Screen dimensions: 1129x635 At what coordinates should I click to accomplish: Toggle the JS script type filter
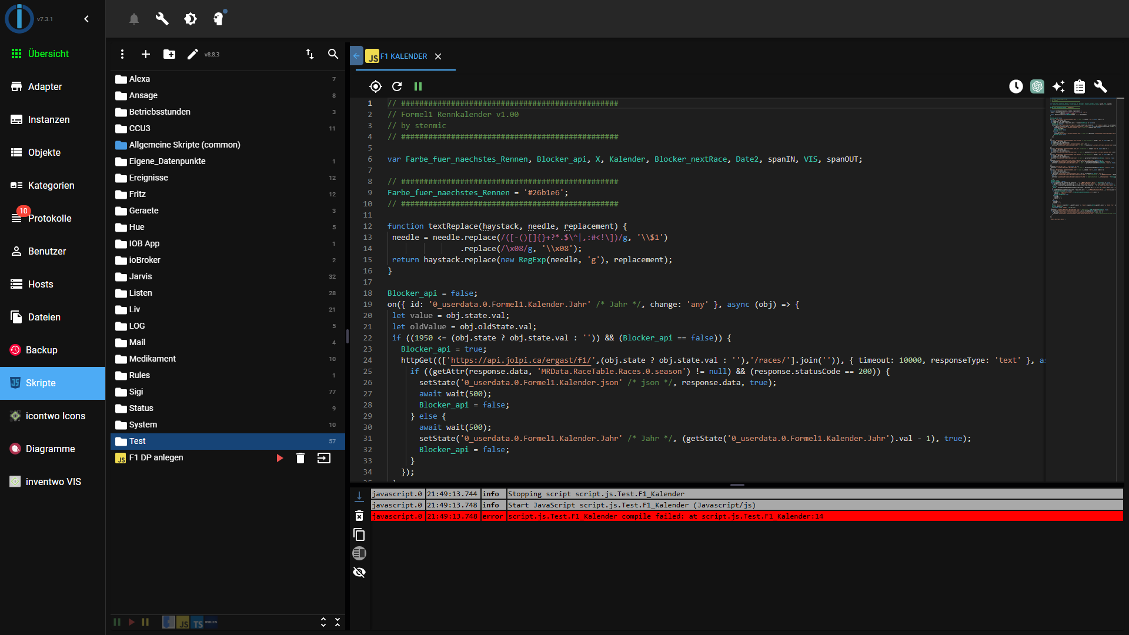point(183,623)
